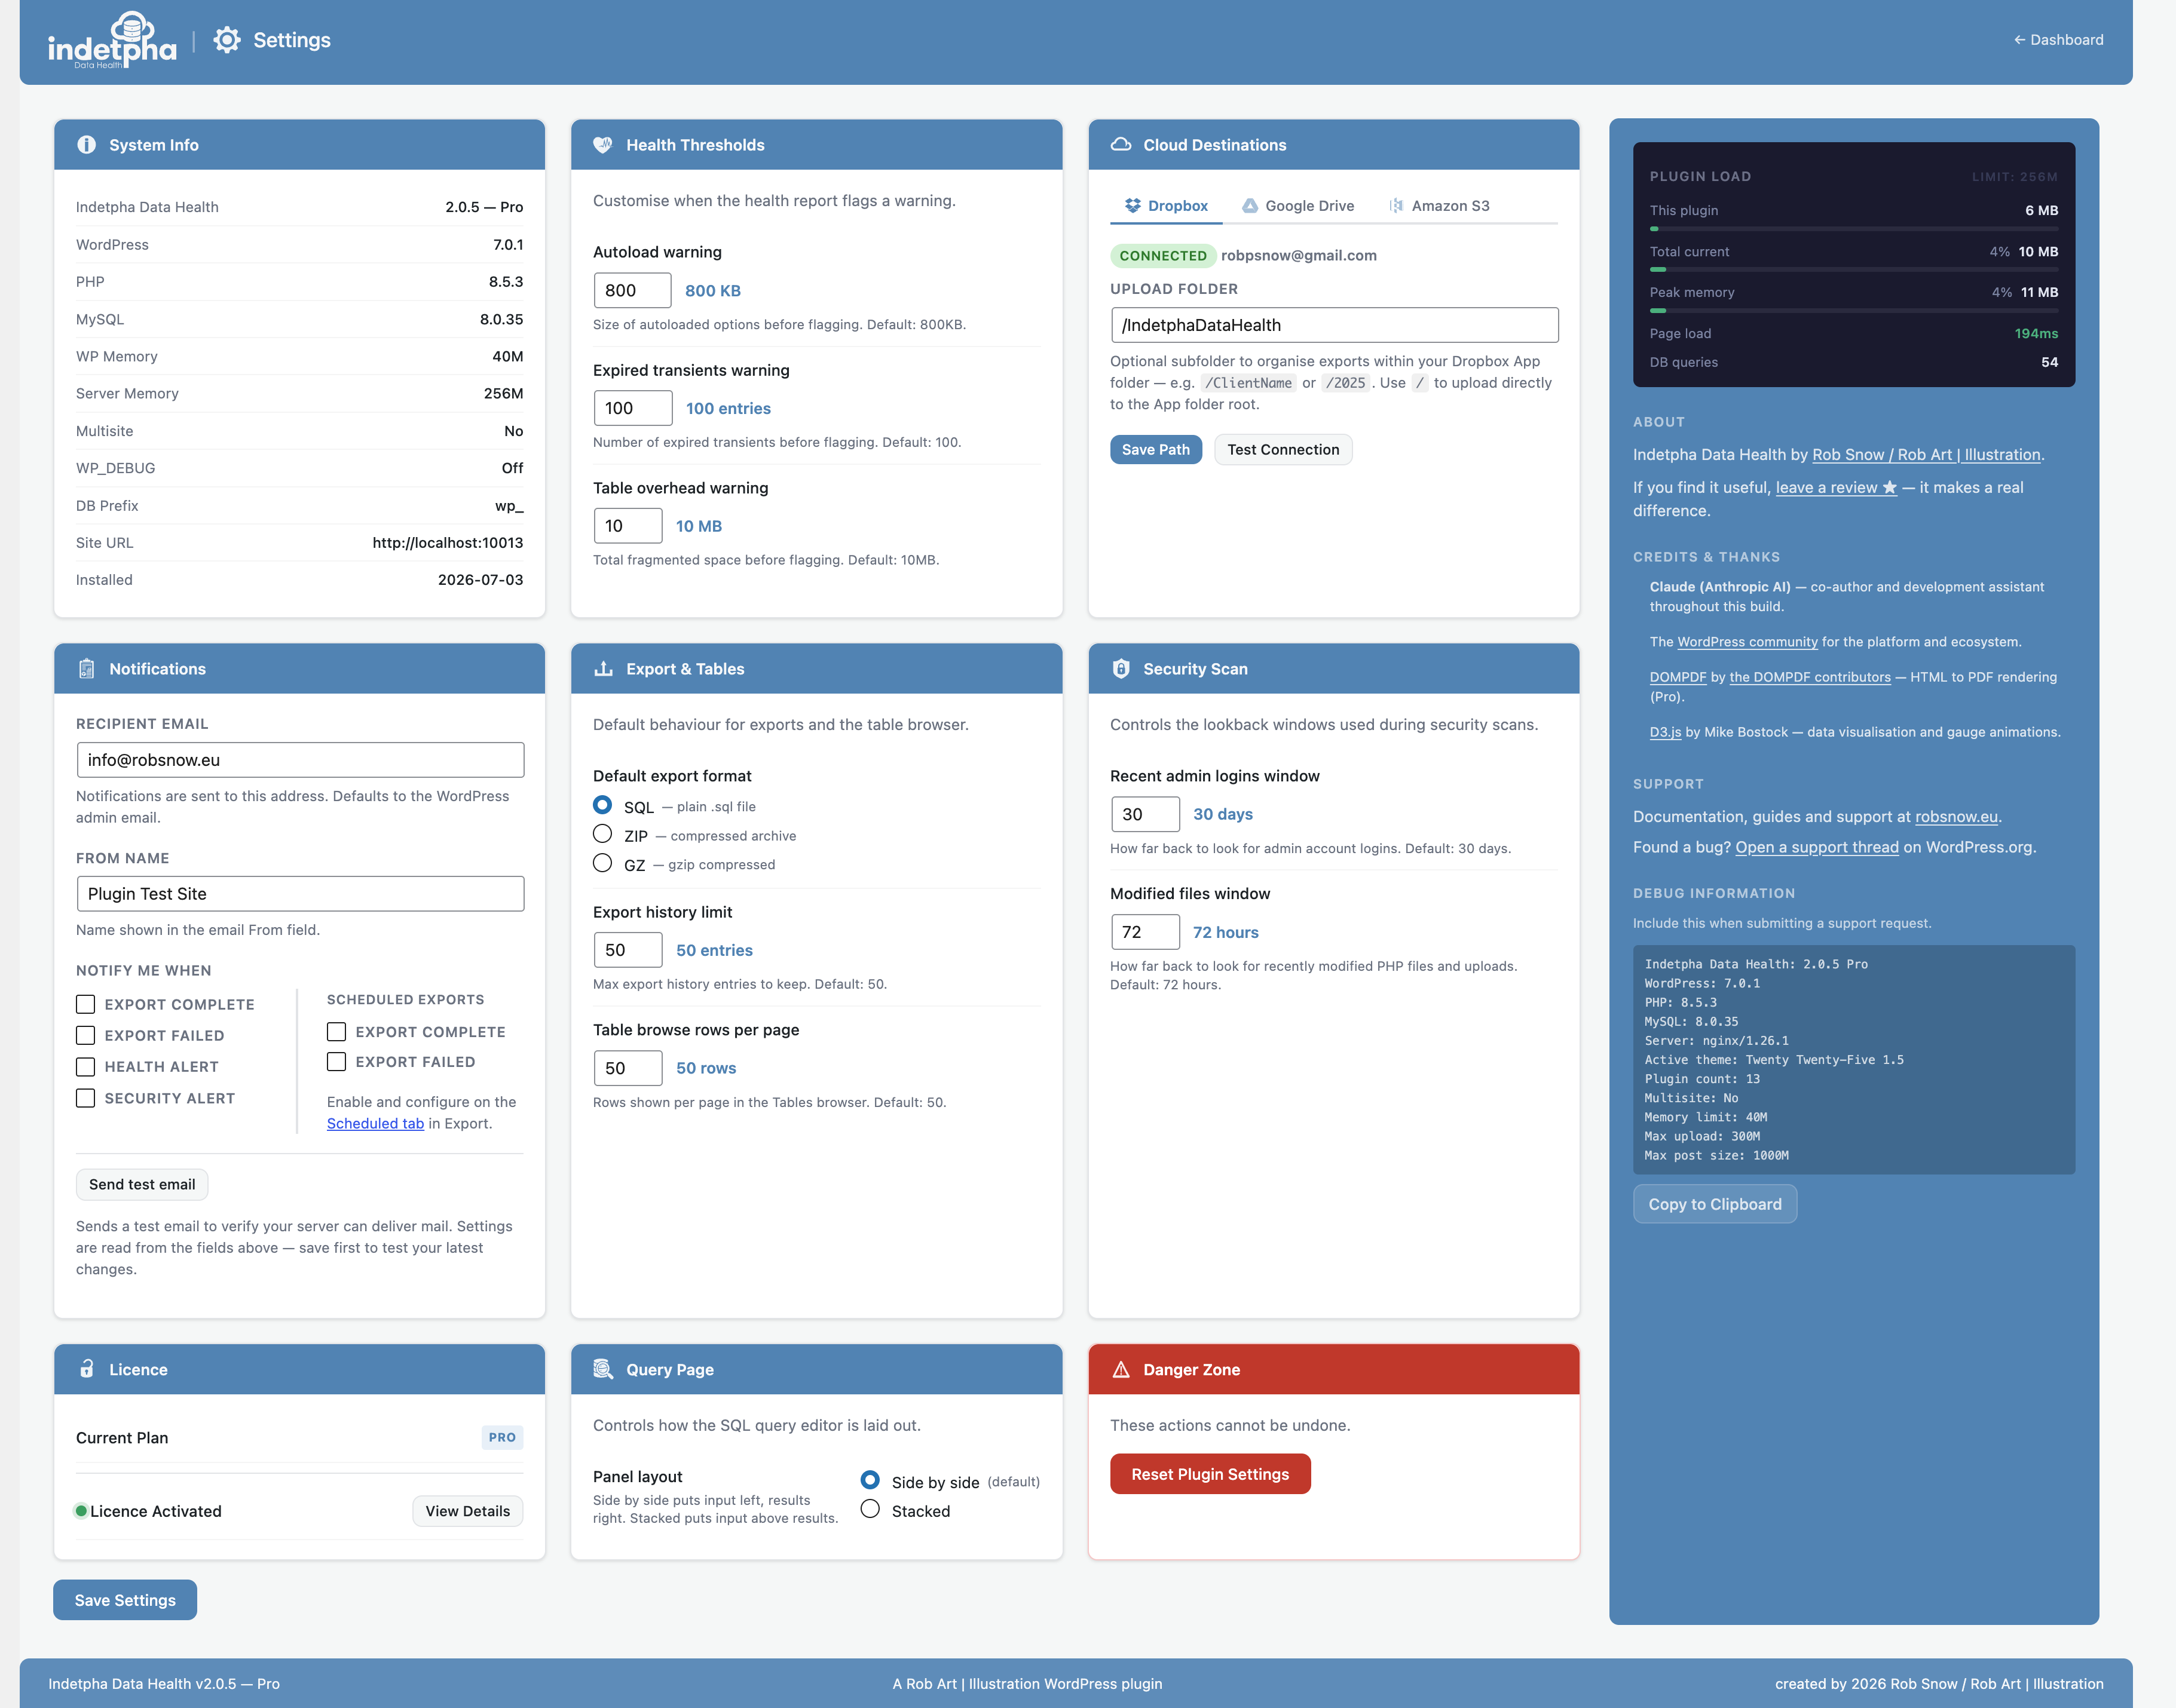Click the green Licence Activated status dot
Screen dimensions: 2176x1708
coord(81,1511)
